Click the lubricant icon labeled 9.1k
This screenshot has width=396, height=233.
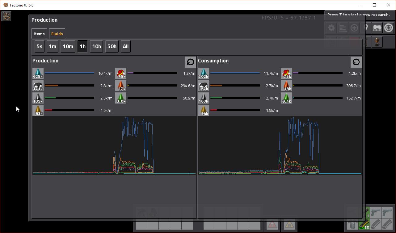[x=286, y=98]
